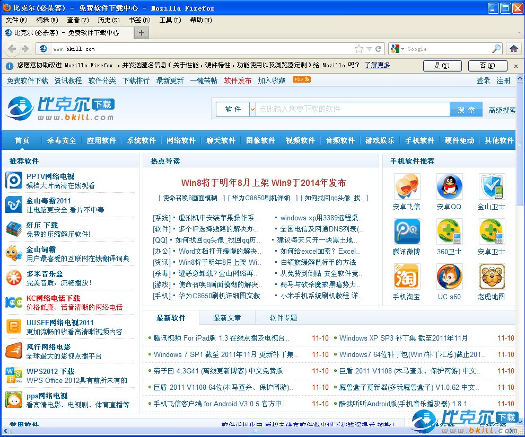Switch to the 最新文章 tab
This screenshot has width=525, height=437.
227,318
